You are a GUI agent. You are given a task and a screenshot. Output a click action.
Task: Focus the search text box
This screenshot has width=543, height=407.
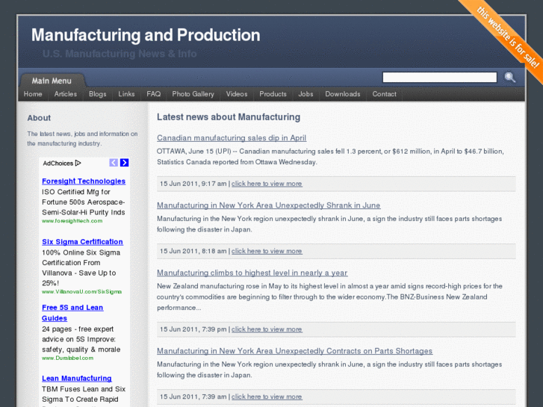[439, 78]
